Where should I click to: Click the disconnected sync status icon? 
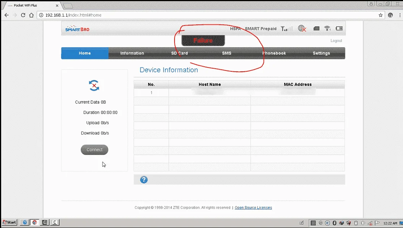[x=94, y=85]
